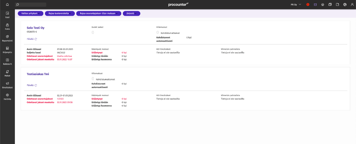The width and height of the screenshot is (356, 144).
Task: Open the Testiasiakas Tmi company link
Action: [38, 74]
